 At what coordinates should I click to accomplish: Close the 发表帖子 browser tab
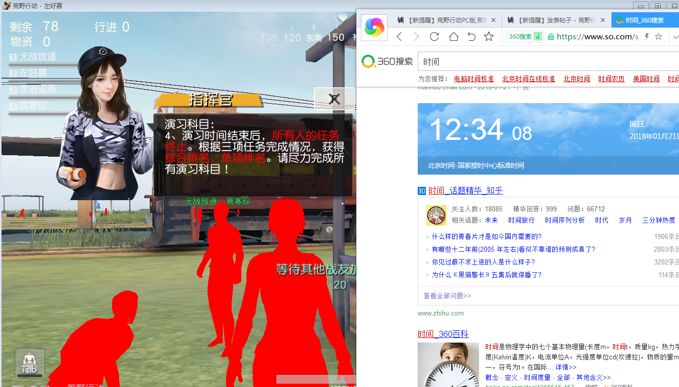click(x=603, y=20)
